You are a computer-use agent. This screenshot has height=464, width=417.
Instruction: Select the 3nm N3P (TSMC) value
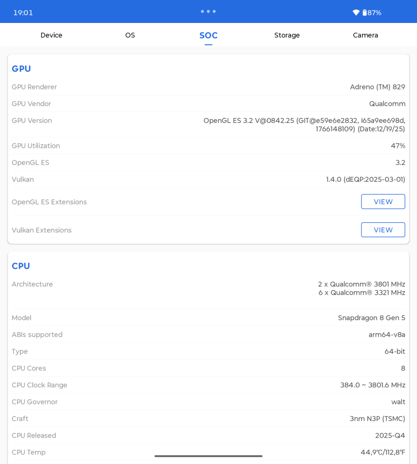click(378, 419)
